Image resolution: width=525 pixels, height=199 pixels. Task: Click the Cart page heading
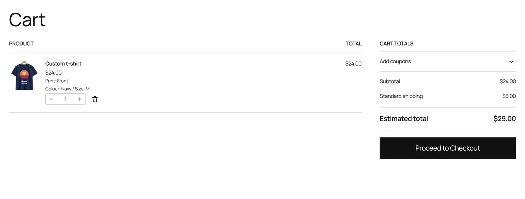point(27,19)
